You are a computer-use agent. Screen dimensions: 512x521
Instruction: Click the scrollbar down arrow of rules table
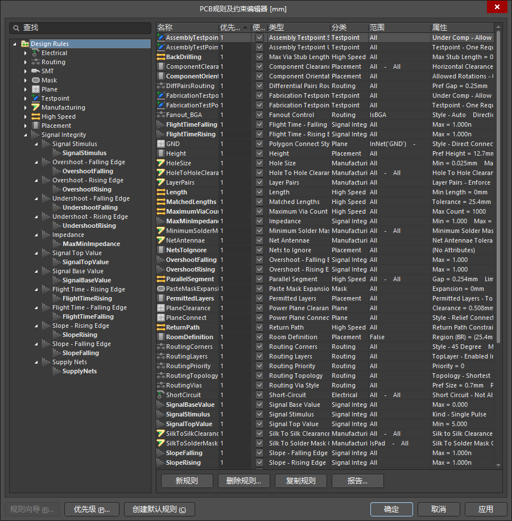[x=498, y=465]
